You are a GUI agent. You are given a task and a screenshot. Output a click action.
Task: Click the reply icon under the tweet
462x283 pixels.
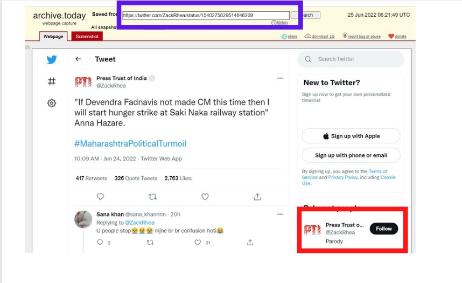click(100, 197)
